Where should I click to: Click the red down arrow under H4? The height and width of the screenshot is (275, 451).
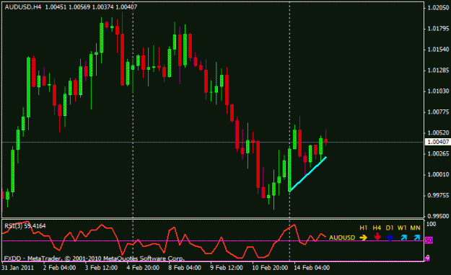point(377,237)
